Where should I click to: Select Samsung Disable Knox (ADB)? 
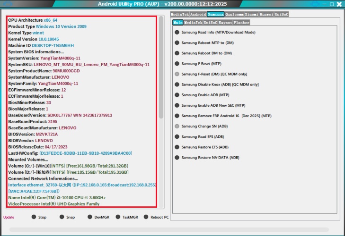217,84
